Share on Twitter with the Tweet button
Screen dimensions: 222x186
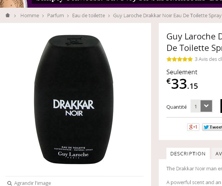(212, 127)
